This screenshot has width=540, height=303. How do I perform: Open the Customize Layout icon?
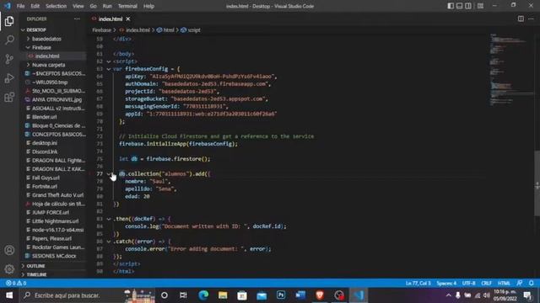480,6
